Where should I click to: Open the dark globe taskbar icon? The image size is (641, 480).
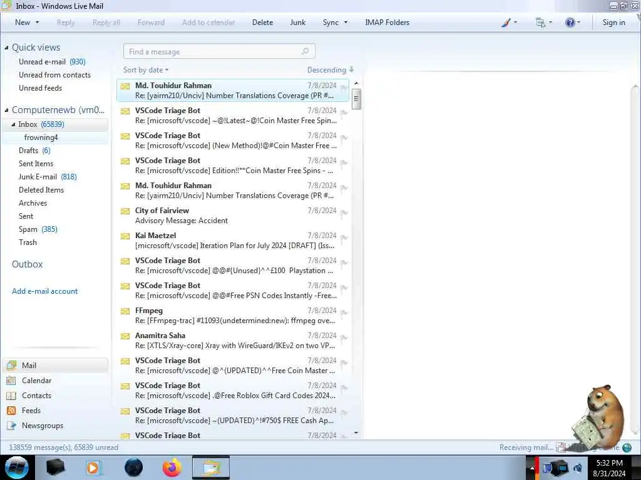click(x=133, y=467)
